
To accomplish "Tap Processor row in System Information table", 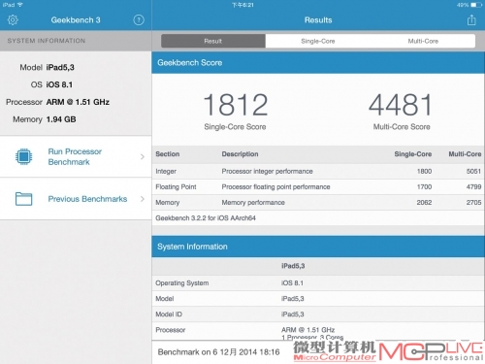I will (x=318, y=331).
